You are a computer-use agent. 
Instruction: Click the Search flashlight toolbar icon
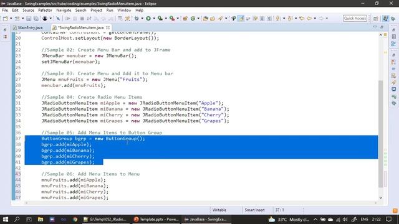click(x=220, y=19)
